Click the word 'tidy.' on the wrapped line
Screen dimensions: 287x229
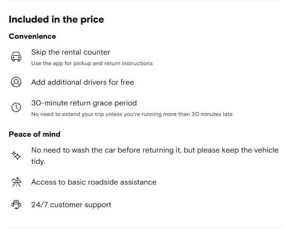pyautogui.click(x=38, y=161)
